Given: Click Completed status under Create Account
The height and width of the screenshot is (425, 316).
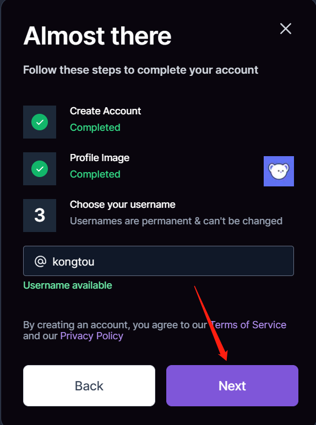Looking at the screenshot, I should [95, 128].
